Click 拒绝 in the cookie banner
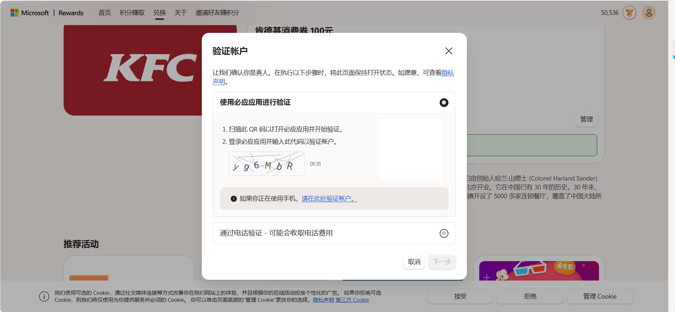The image size is (675, 312). point(530,296)
